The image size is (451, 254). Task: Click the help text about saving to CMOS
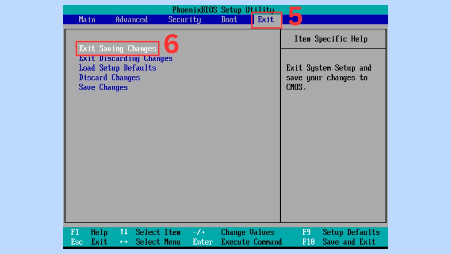tap(328, 78)
